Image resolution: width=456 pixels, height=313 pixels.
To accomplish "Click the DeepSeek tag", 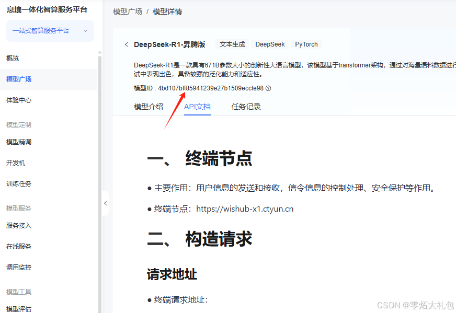I will point(270,44).
